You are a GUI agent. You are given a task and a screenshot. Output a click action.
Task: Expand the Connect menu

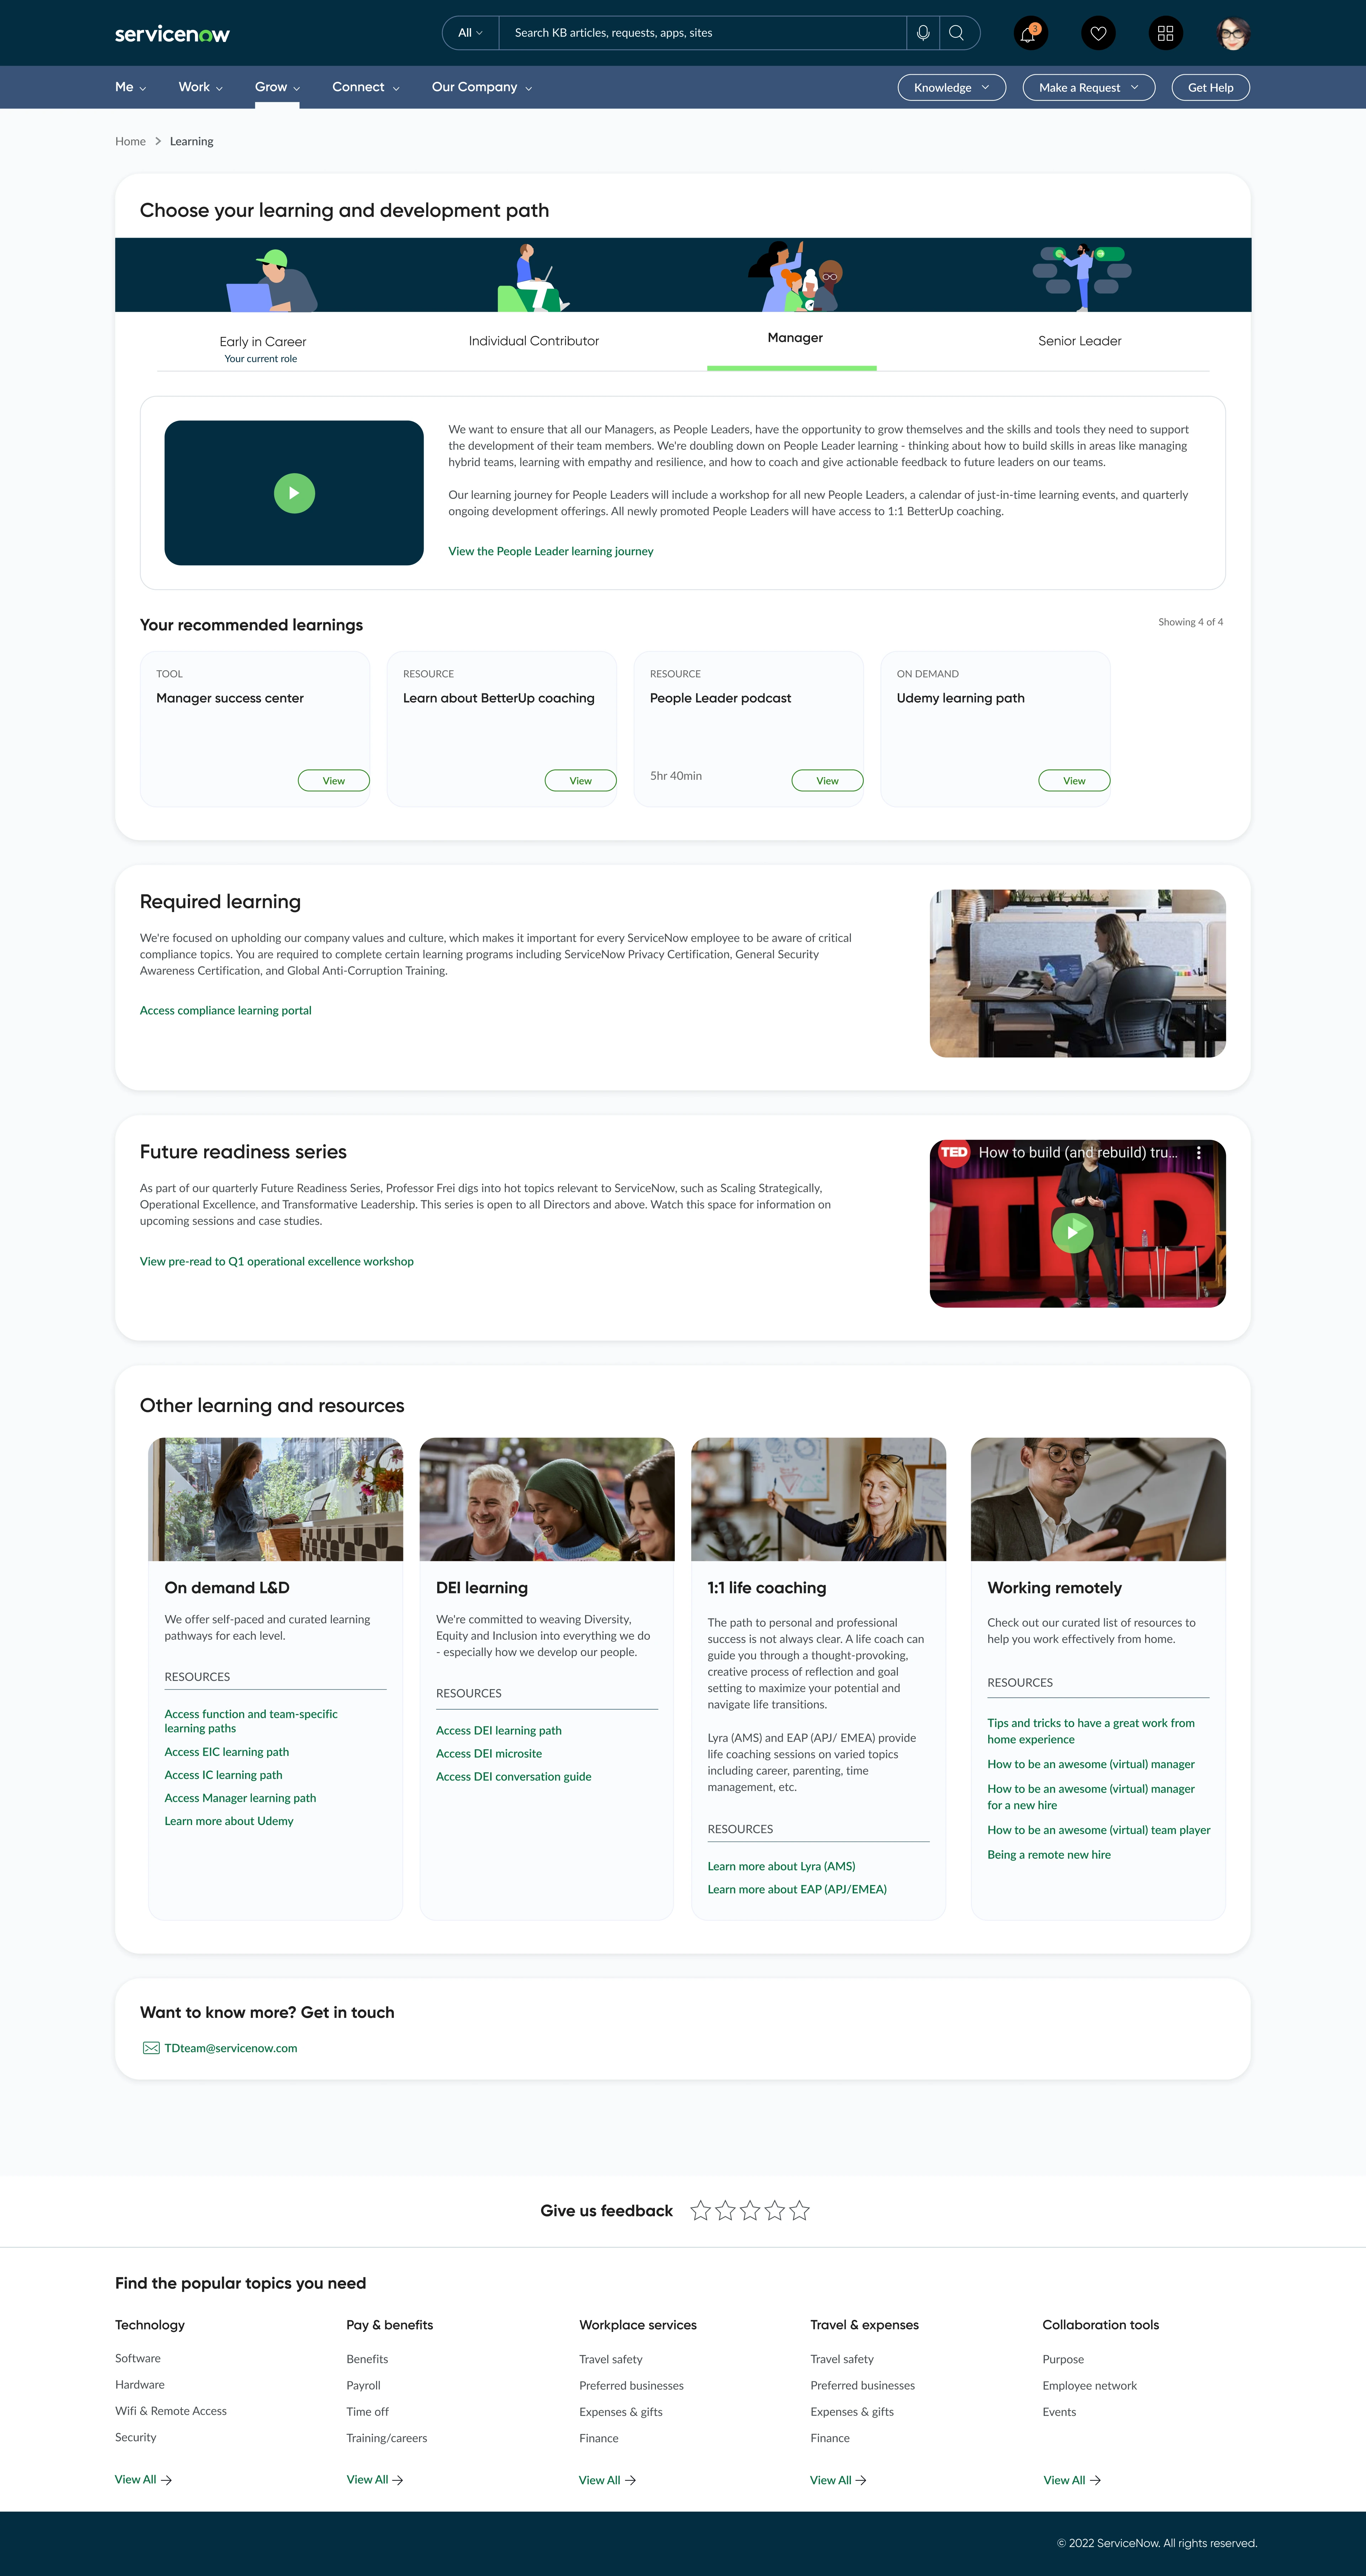pos(366,87)
